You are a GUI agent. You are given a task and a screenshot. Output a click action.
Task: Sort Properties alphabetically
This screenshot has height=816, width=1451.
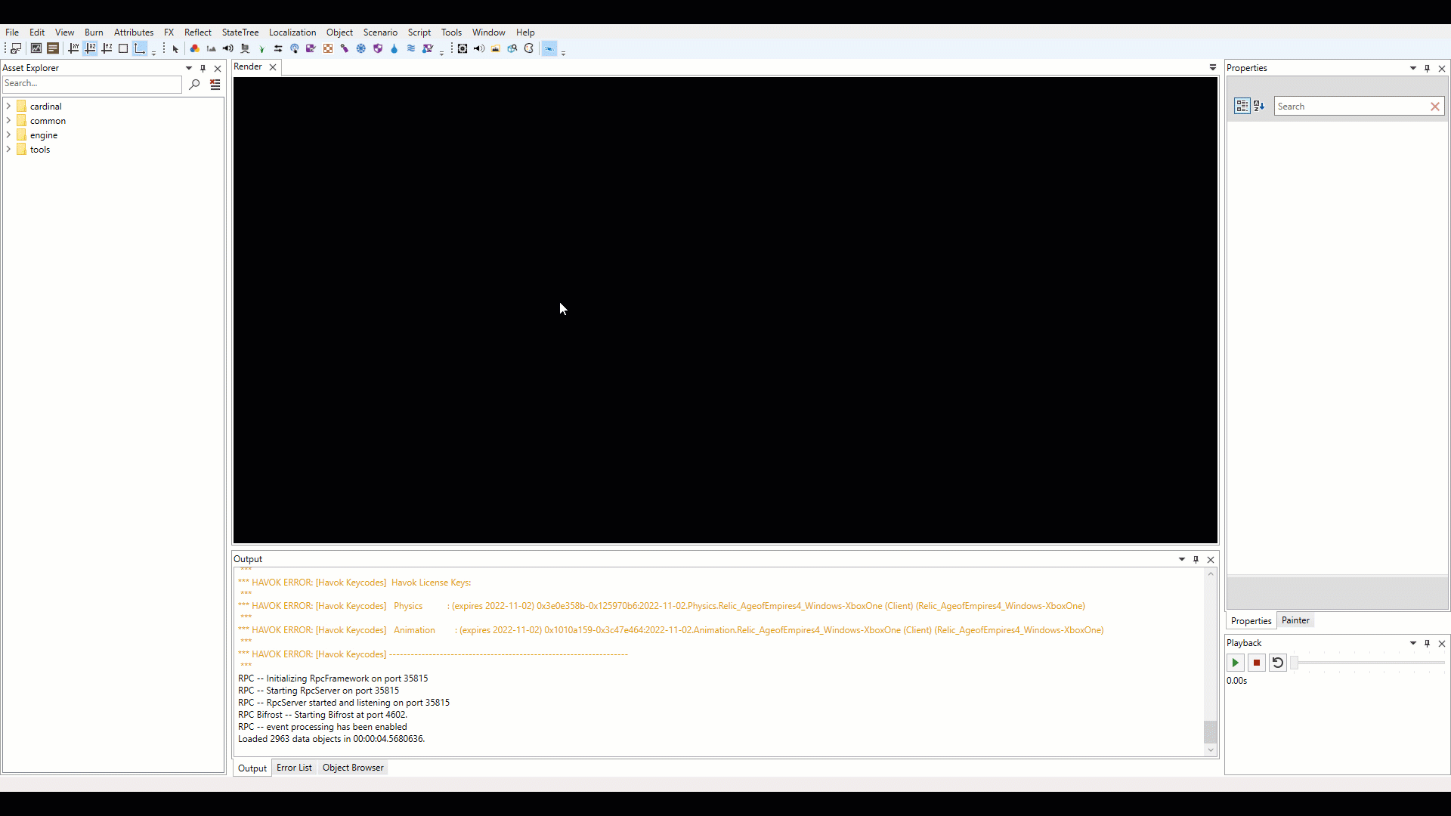[x=1259, y=106]
